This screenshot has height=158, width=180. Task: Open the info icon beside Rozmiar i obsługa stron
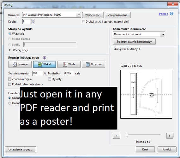[45, 58]
